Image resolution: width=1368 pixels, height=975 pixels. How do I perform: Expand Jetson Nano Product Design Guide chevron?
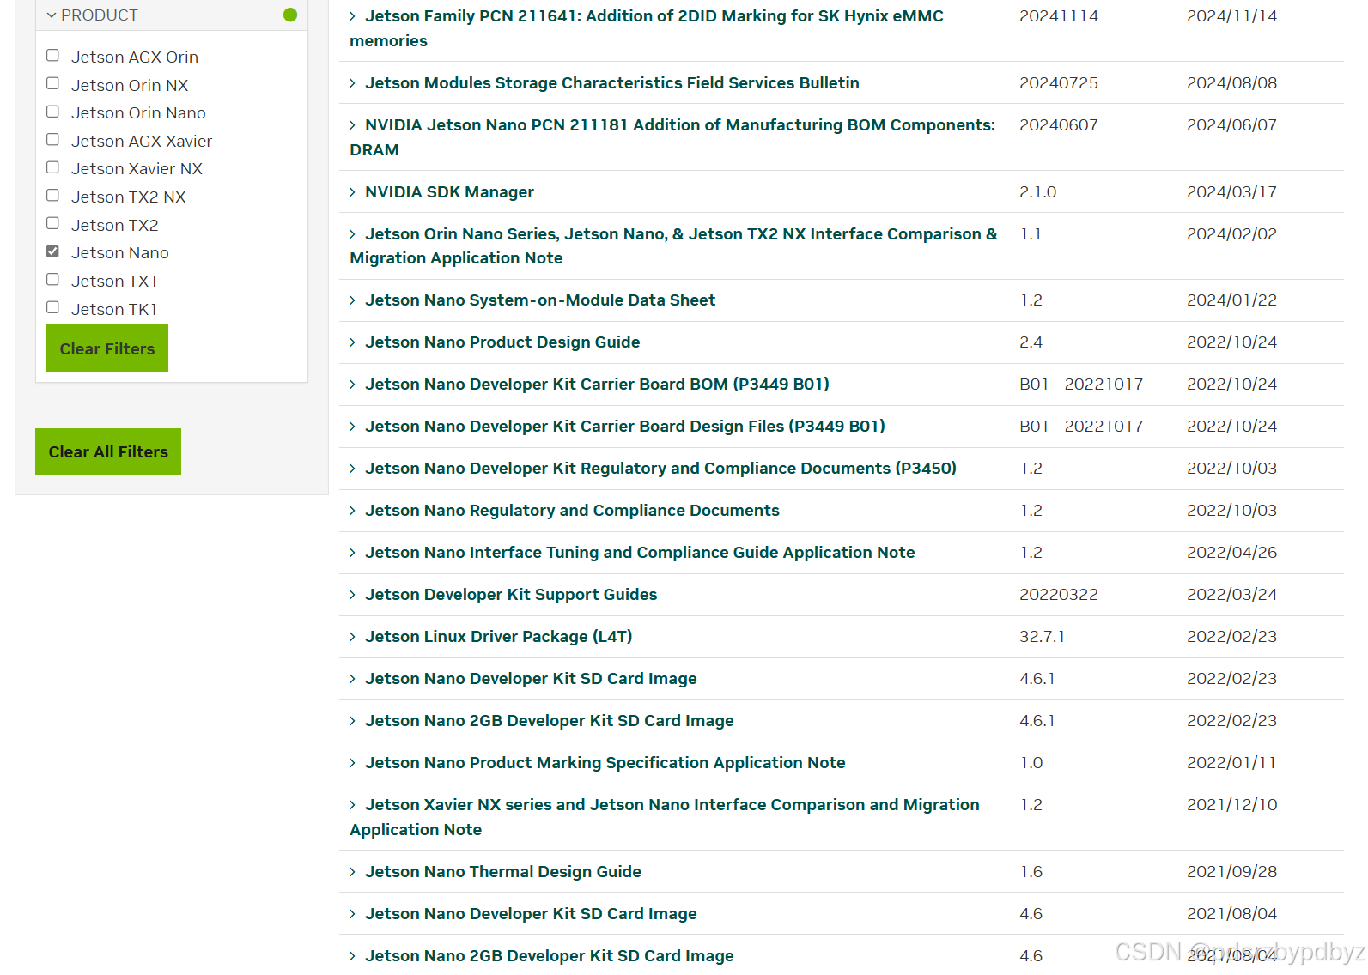352,342
